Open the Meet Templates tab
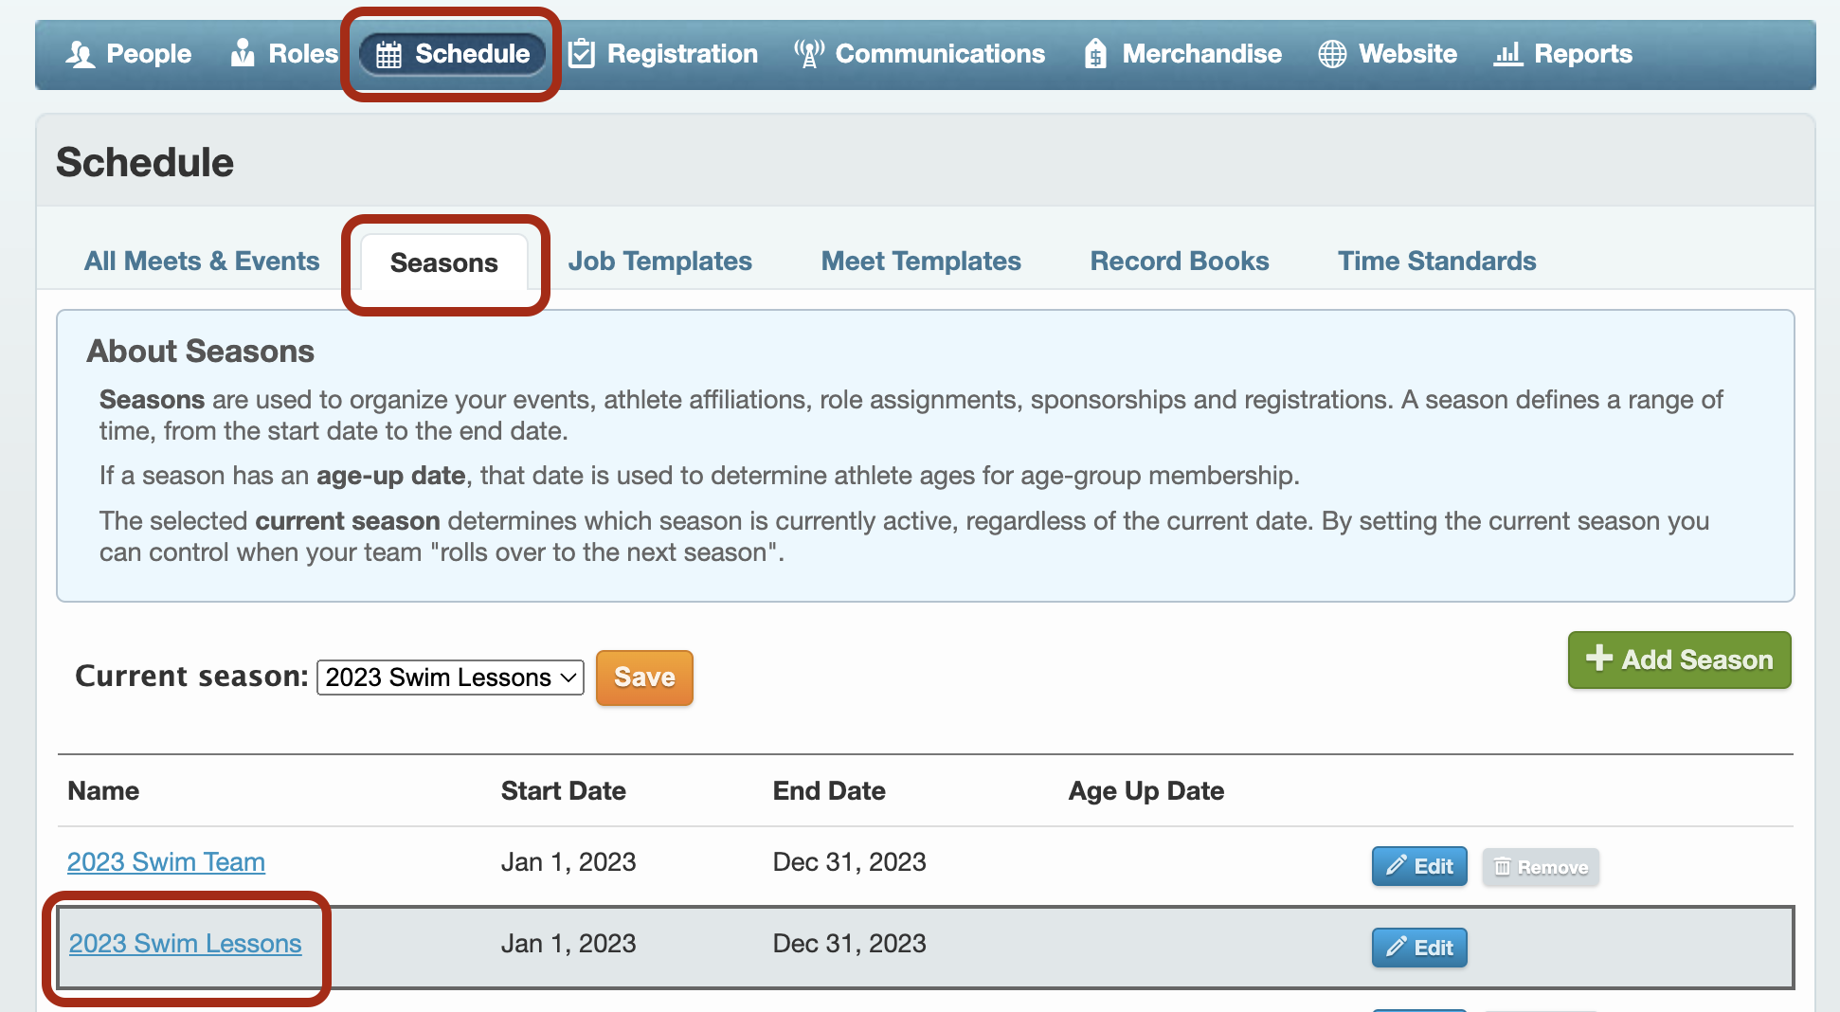The image size is (1840, 1012). (921, 262)
